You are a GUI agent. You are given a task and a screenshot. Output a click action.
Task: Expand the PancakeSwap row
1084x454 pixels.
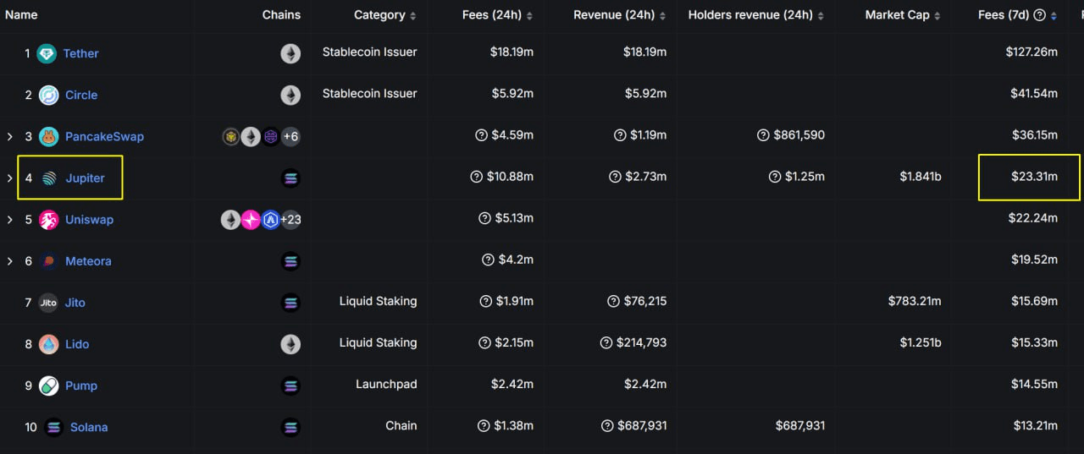coord(10,136)
